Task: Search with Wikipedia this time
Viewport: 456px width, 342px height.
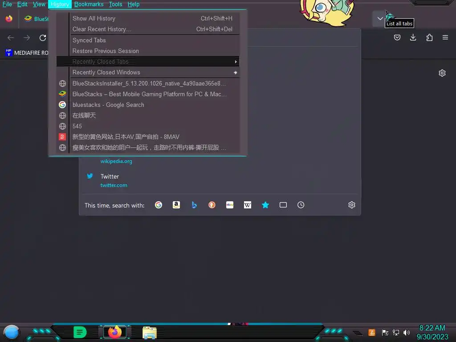Action: [x=248, y=205]
